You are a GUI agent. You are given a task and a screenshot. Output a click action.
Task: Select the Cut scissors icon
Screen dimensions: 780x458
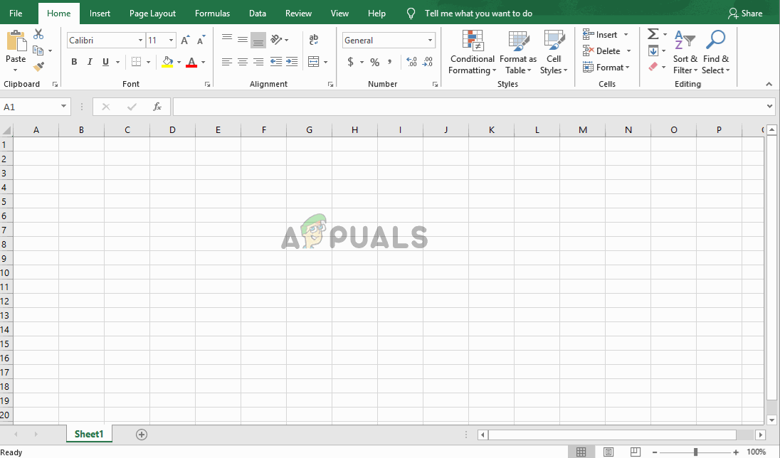click(x=38, y=33)
